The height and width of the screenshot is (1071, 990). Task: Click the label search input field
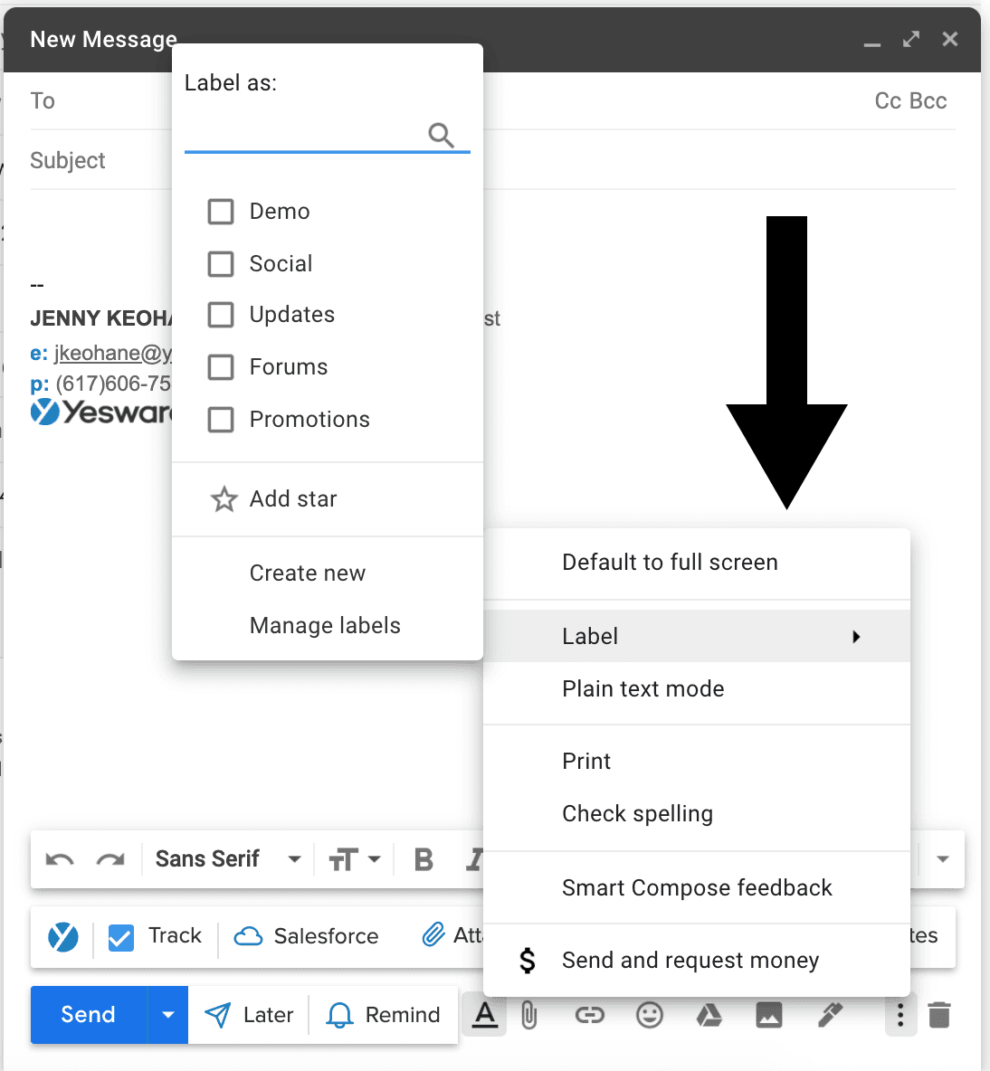click(303, 135)
